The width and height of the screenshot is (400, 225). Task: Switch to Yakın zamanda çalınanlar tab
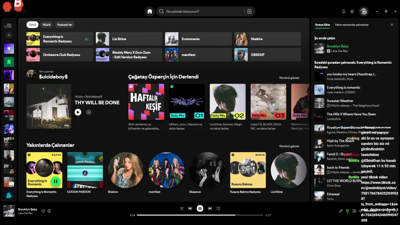click(352, 25)
